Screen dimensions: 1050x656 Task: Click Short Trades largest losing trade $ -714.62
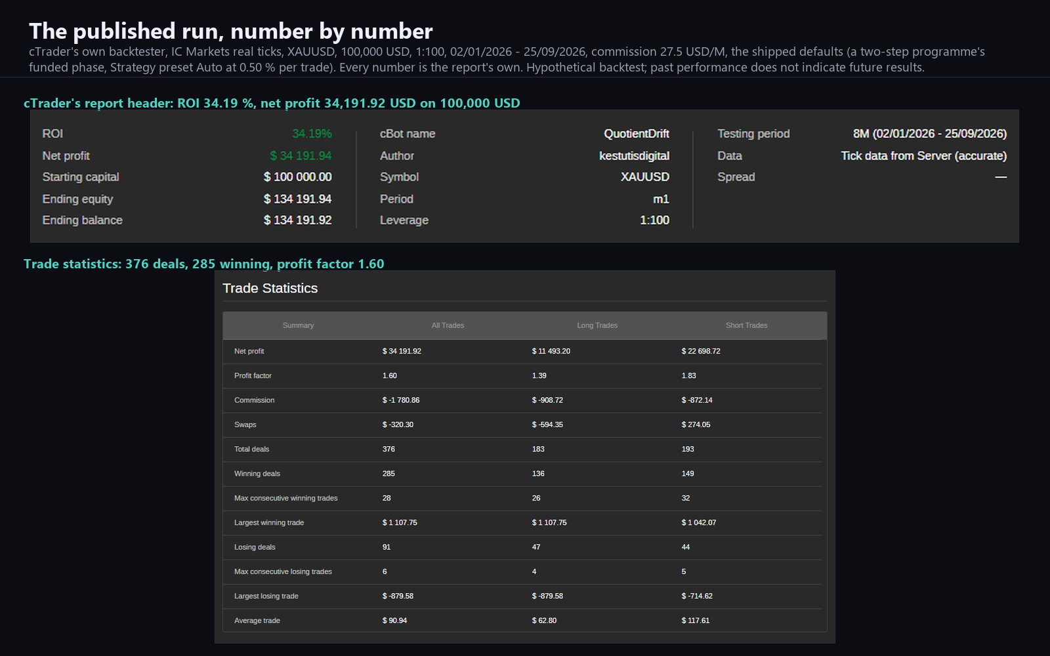[697, 596]
